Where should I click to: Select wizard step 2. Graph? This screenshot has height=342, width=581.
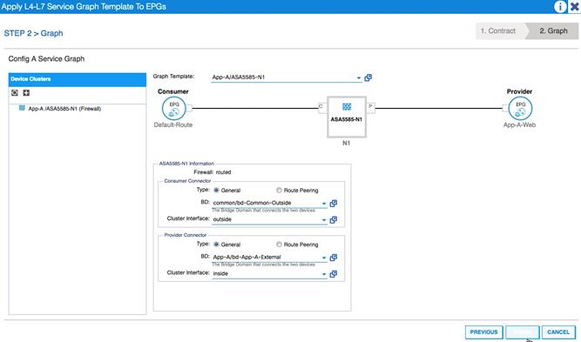click(x=553, y=31)
